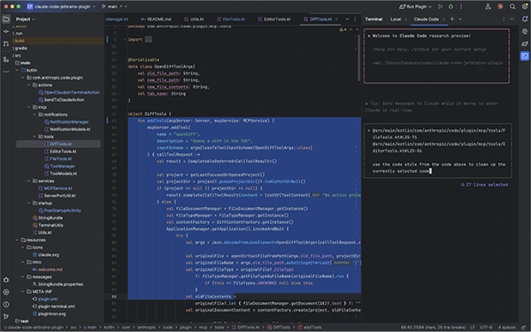Click the highlighted blue Terminal icon in right strip

click(525, 56)
